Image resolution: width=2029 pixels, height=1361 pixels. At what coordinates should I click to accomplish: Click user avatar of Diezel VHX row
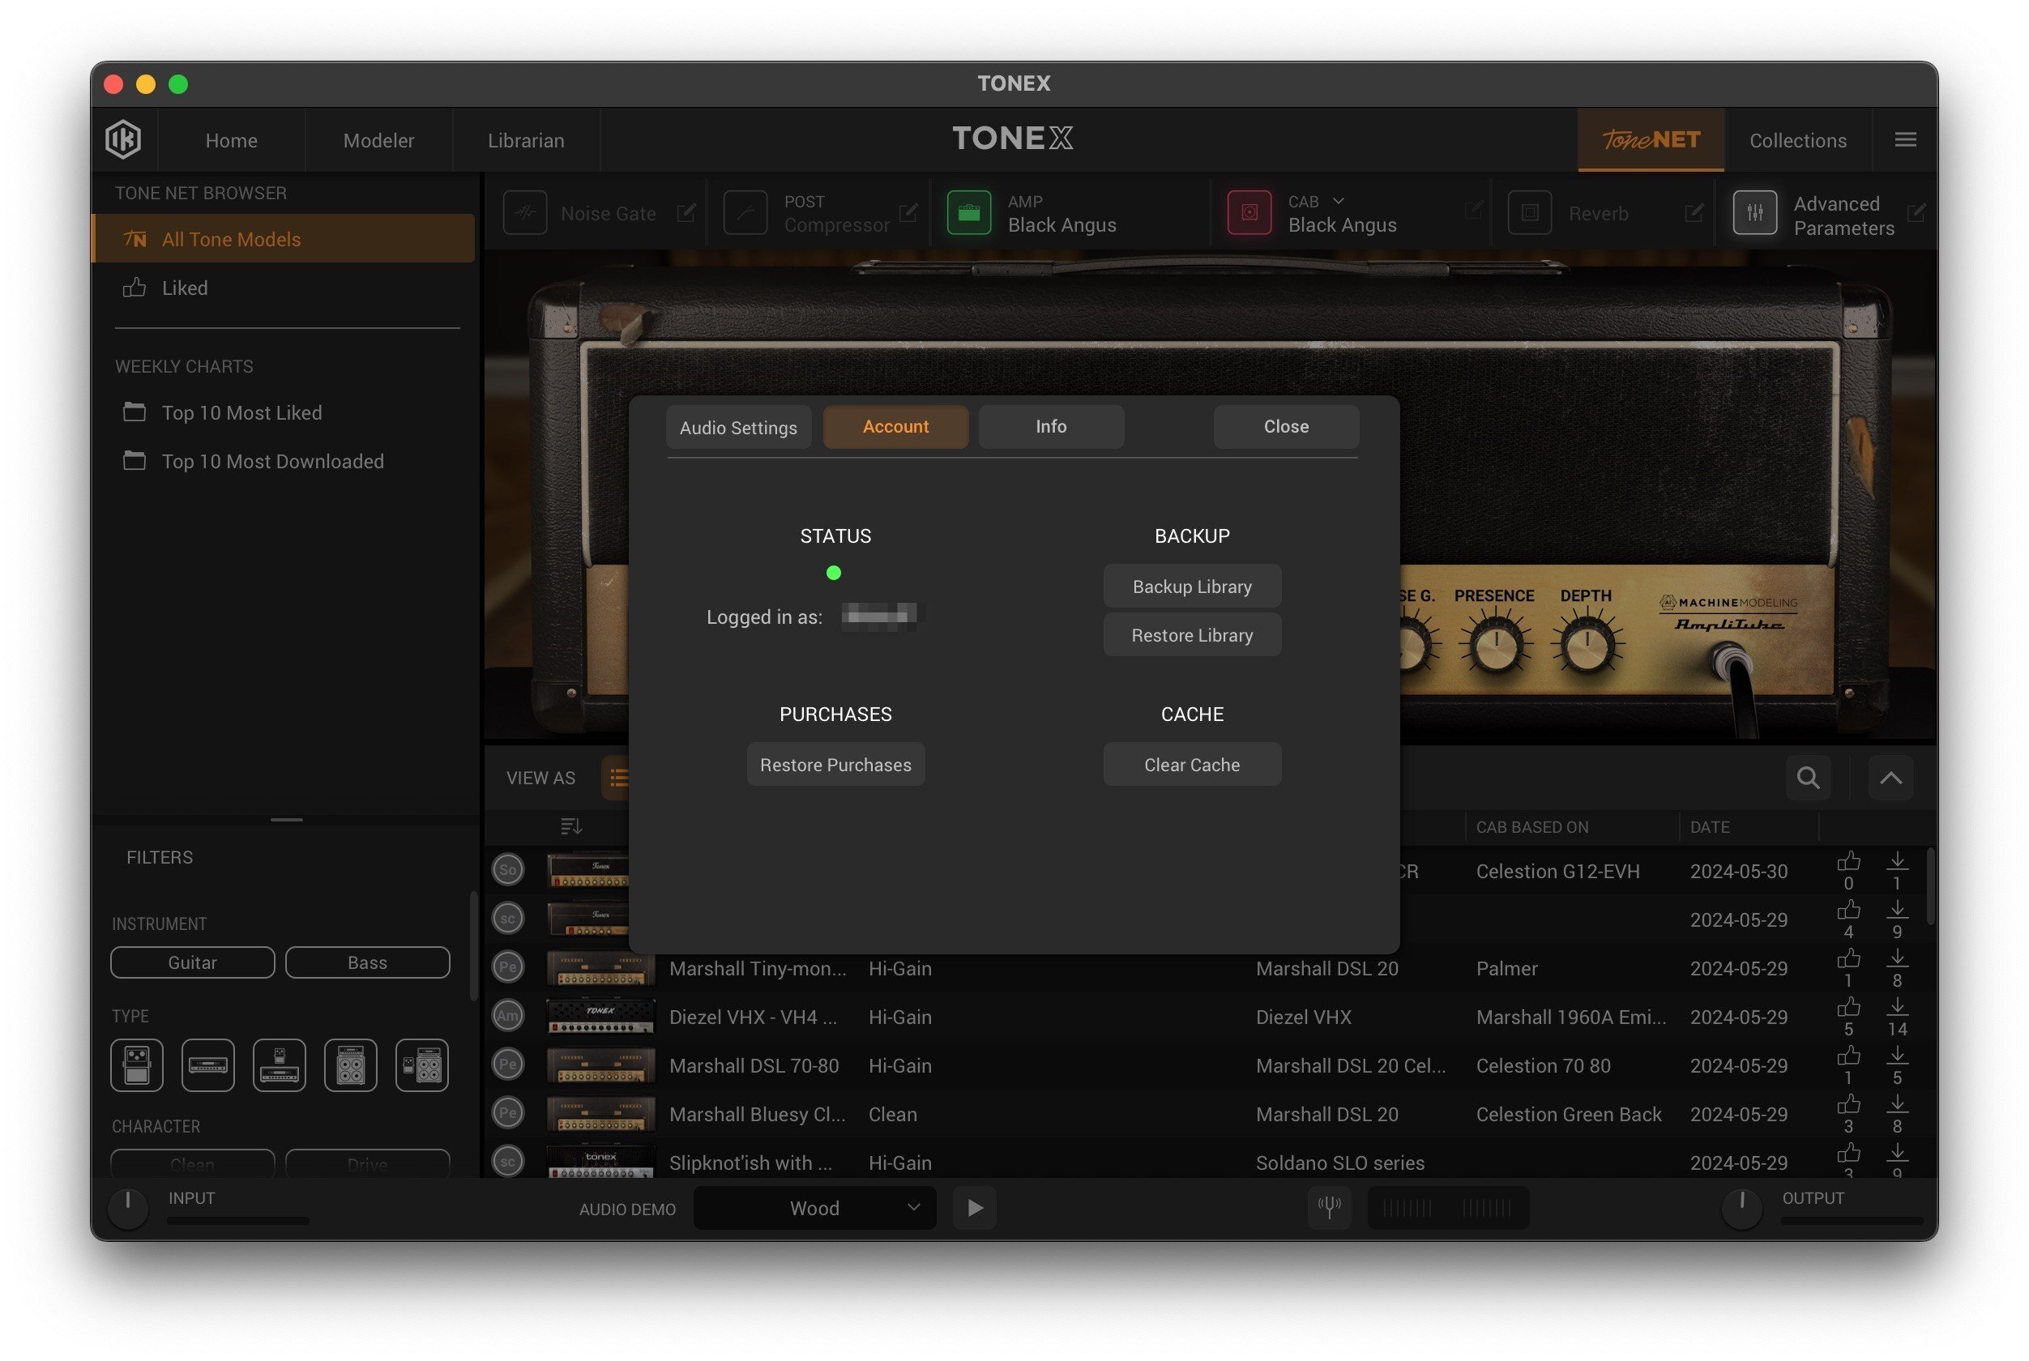(508, 1014)
